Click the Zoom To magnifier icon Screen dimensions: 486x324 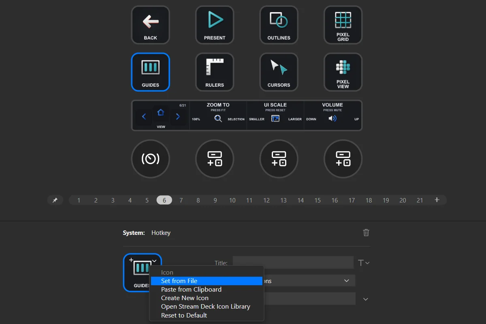click(x=218, y=119)
